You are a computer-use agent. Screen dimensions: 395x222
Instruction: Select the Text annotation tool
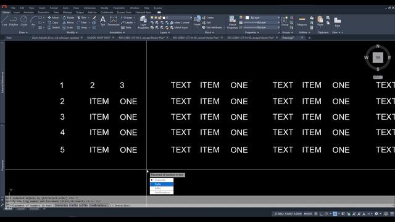(103, 21)
